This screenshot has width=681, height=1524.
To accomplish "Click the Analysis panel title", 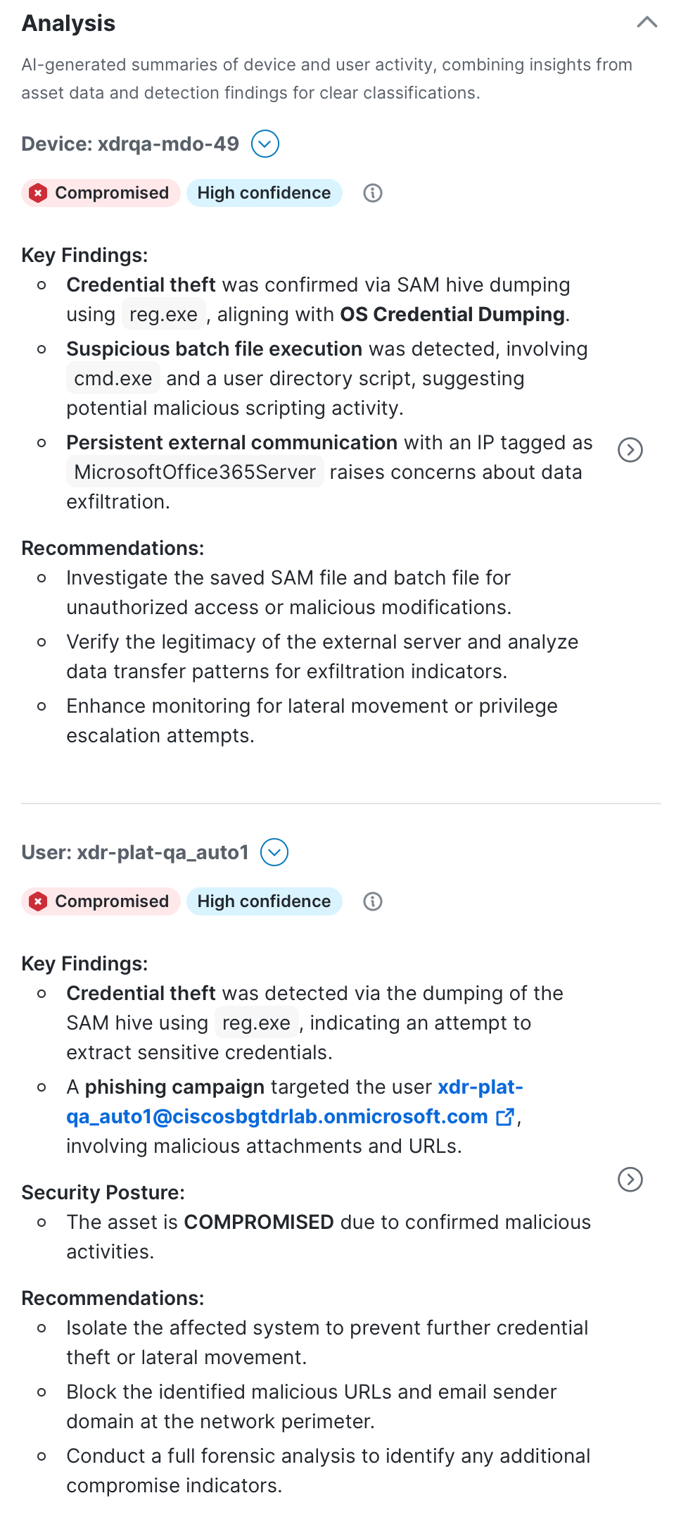I will click(x=68, y=23).
